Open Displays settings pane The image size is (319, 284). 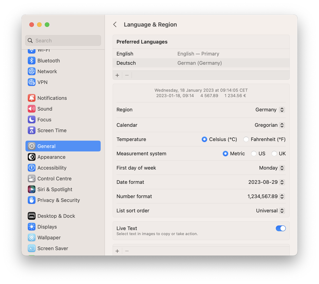pyautogui.click(x=63, y=227)
